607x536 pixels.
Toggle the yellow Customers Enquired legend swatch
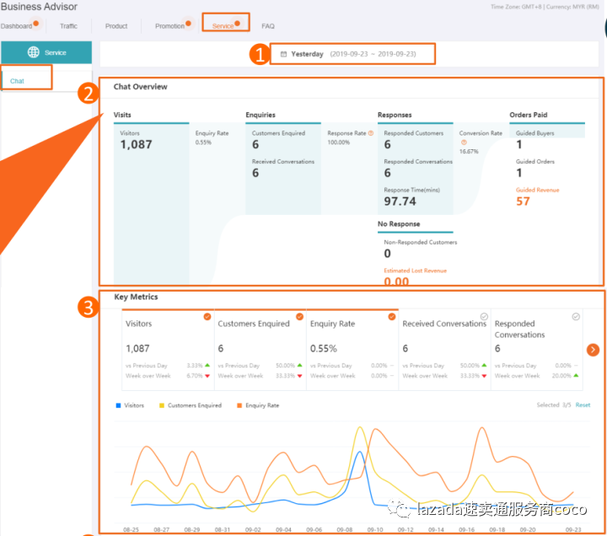pyautogui.click(x=162, y=405)
